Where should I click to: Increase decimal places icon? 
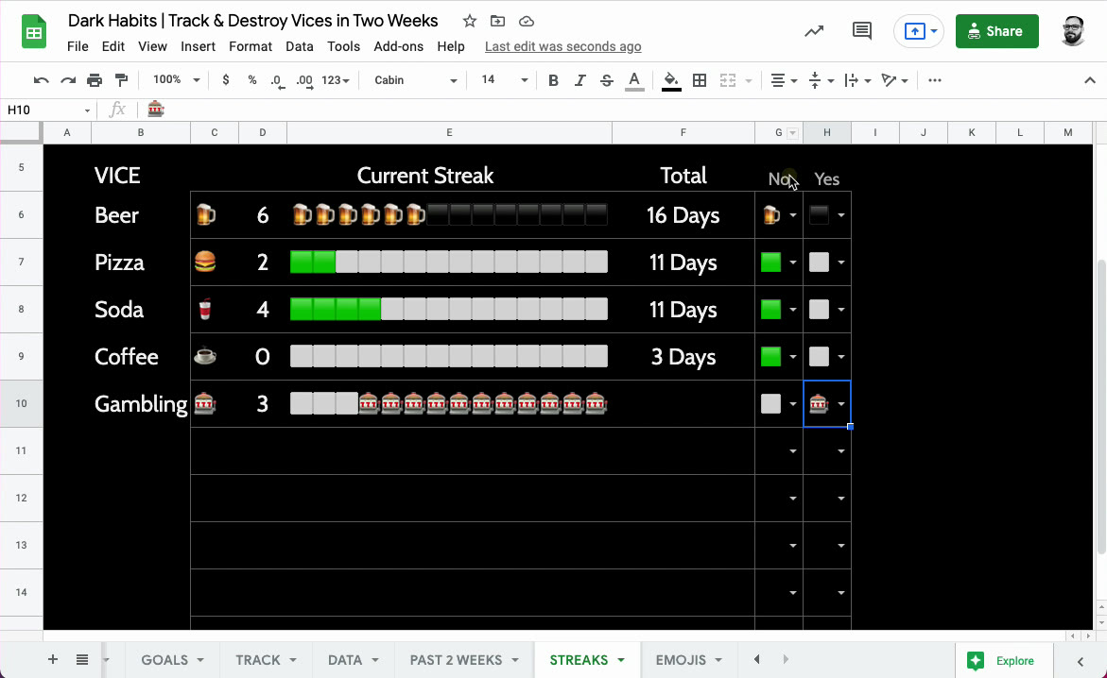pyautogui.click(x=304, y=80)
